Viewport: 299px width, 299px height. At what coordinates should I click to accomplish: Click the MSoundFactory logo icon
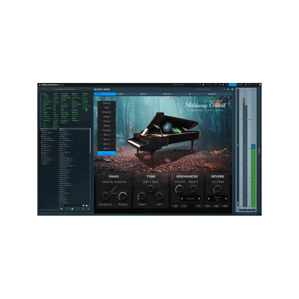[x=40, y=85]
